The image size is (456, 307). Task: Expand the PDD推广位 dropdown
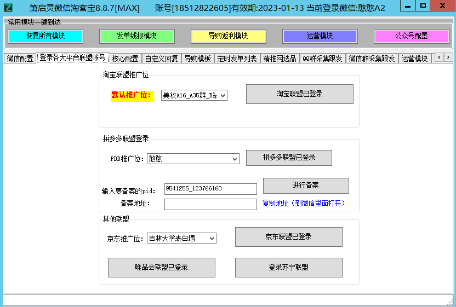click(193, 159)
